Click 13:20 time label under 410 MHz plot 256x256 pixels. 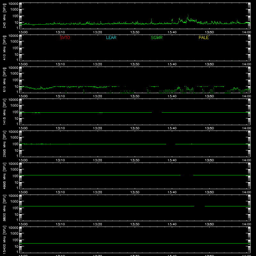click(98, 64)
